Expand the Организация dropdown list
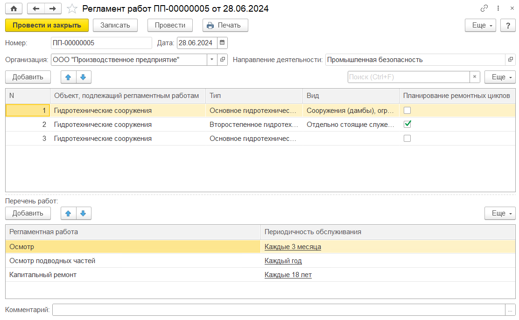This screenshot has width=519, height=320. coord(211,60)
